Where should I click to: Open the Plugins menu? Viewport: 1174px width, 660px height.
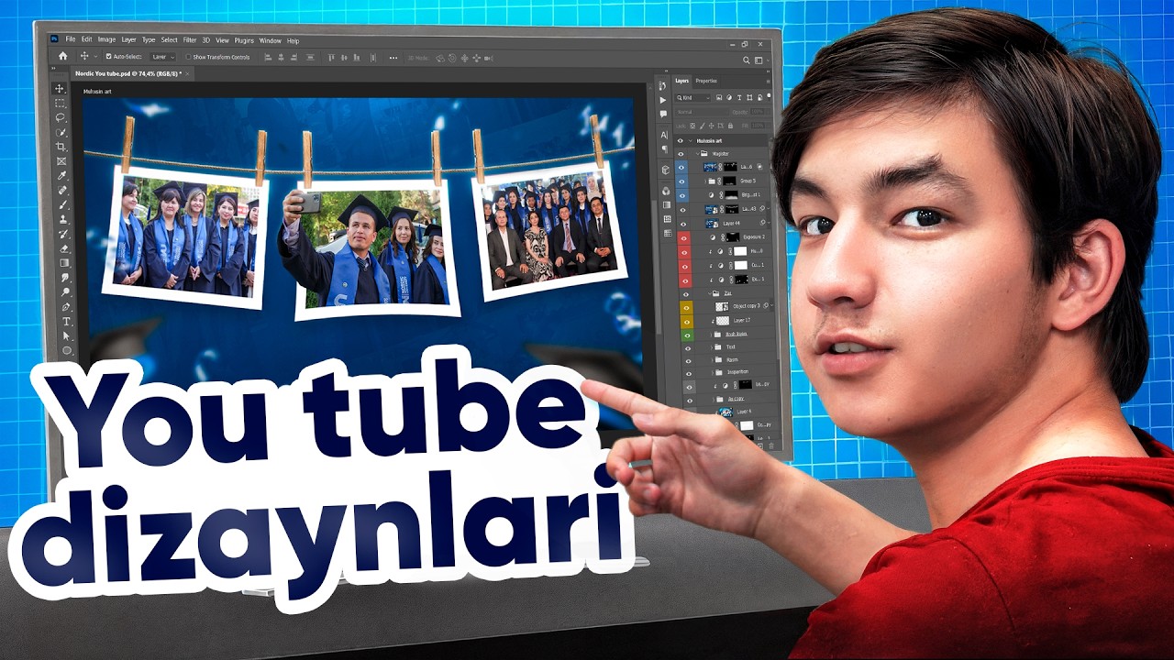point(244,40)
